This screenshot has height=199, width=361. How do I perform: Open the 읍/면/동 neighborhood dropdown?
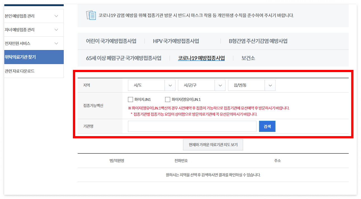251,85
